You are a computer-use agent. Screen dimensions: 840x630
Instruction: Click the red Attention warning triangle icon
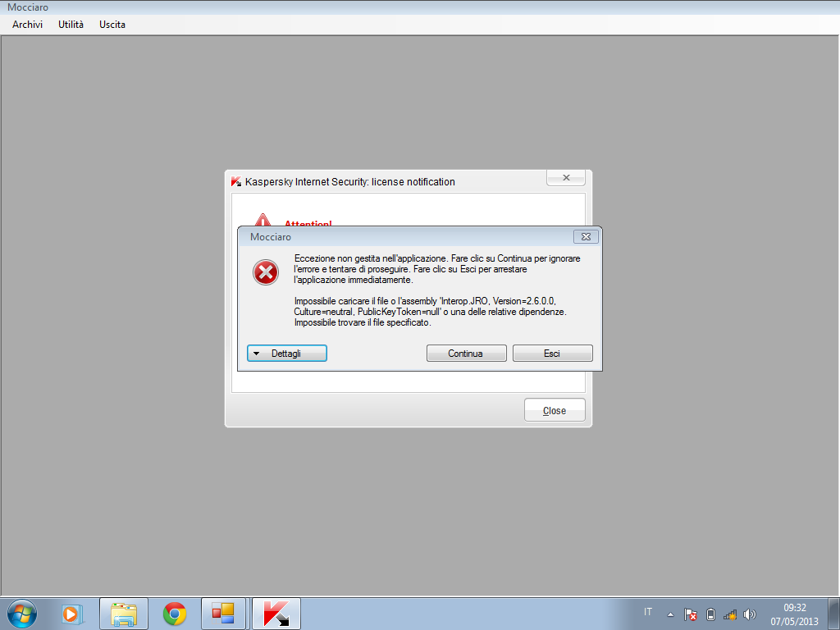point(262,220)
